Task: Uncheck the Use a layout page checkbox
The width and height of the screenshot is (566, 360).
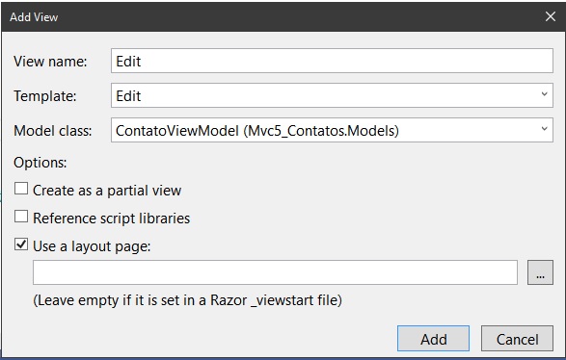Action: [21, 244]
